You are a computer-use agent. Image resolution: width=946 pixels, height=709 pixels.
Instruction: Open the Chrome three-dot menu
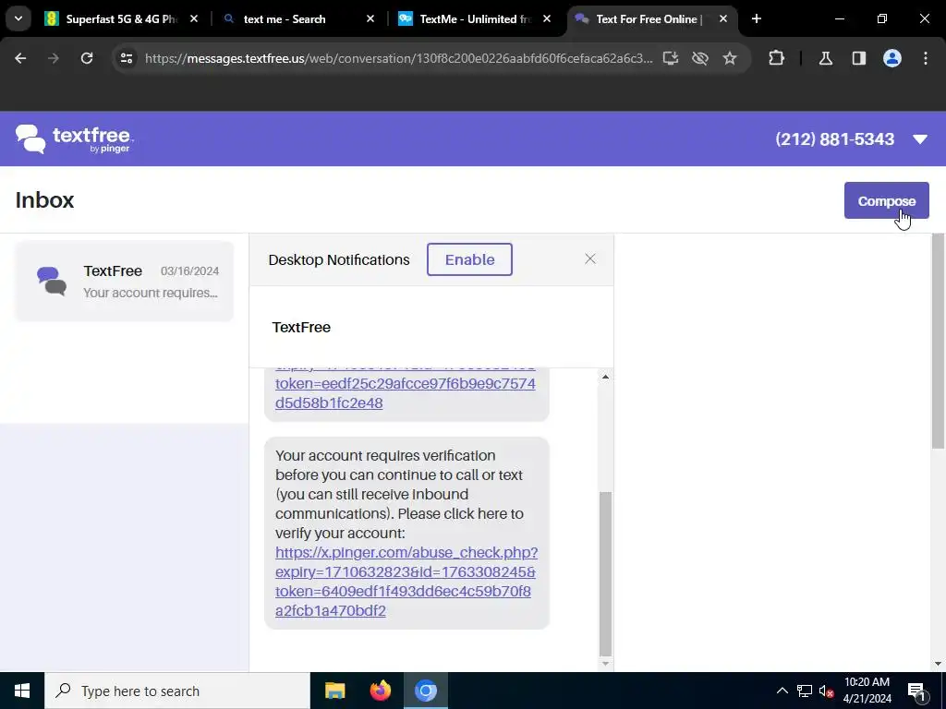926,58
